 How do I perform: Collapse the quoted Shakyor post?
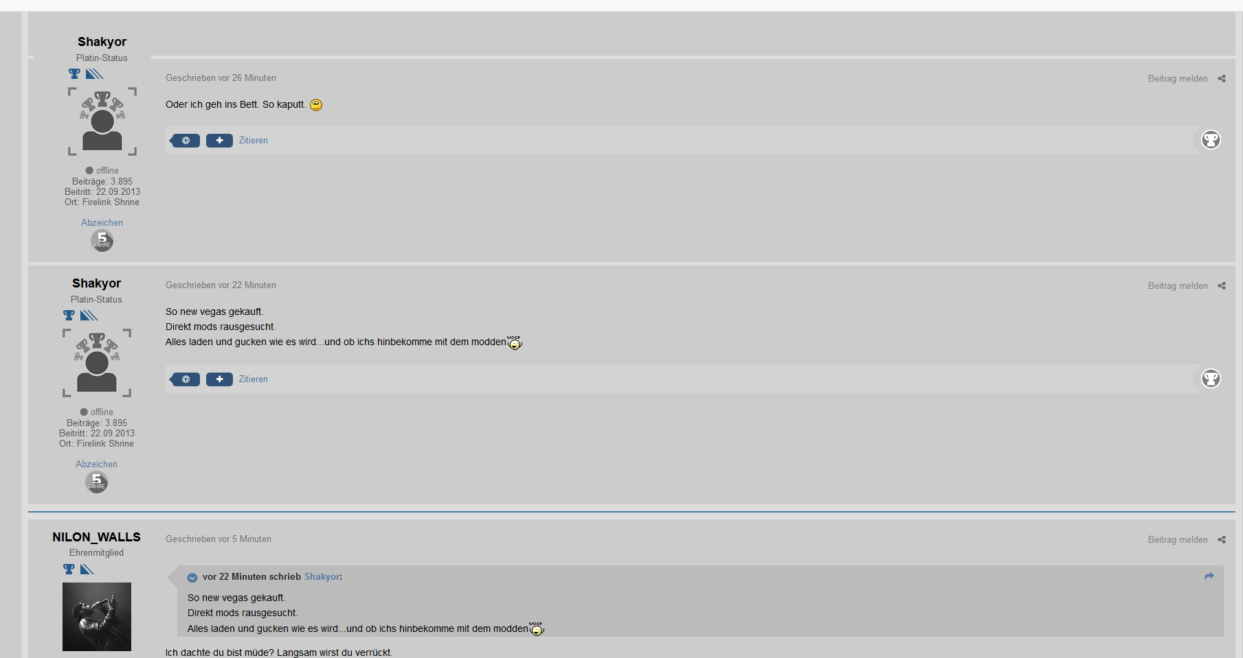click(192, 578)
